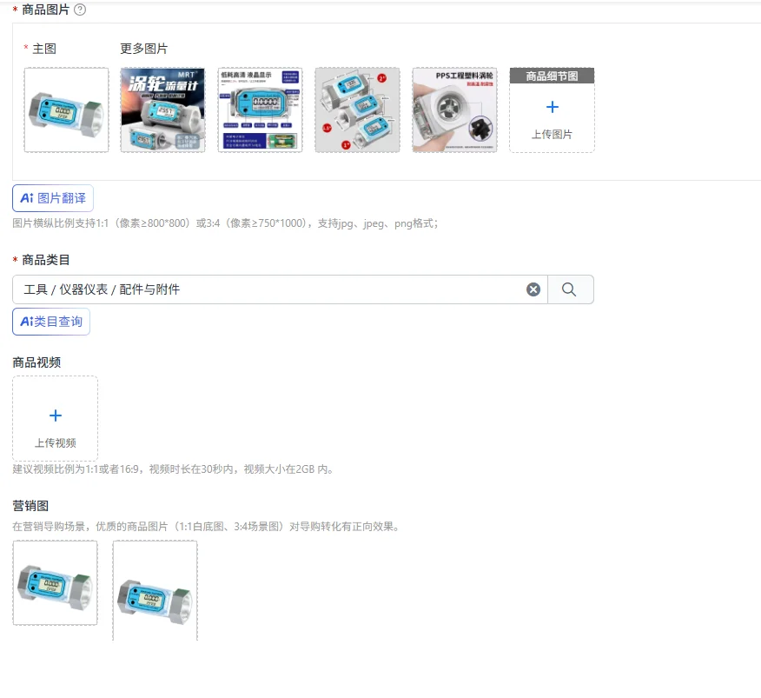Click the help icon beside 商品图片
Viewport: 761px width, 698px height.
coord(80,10)
